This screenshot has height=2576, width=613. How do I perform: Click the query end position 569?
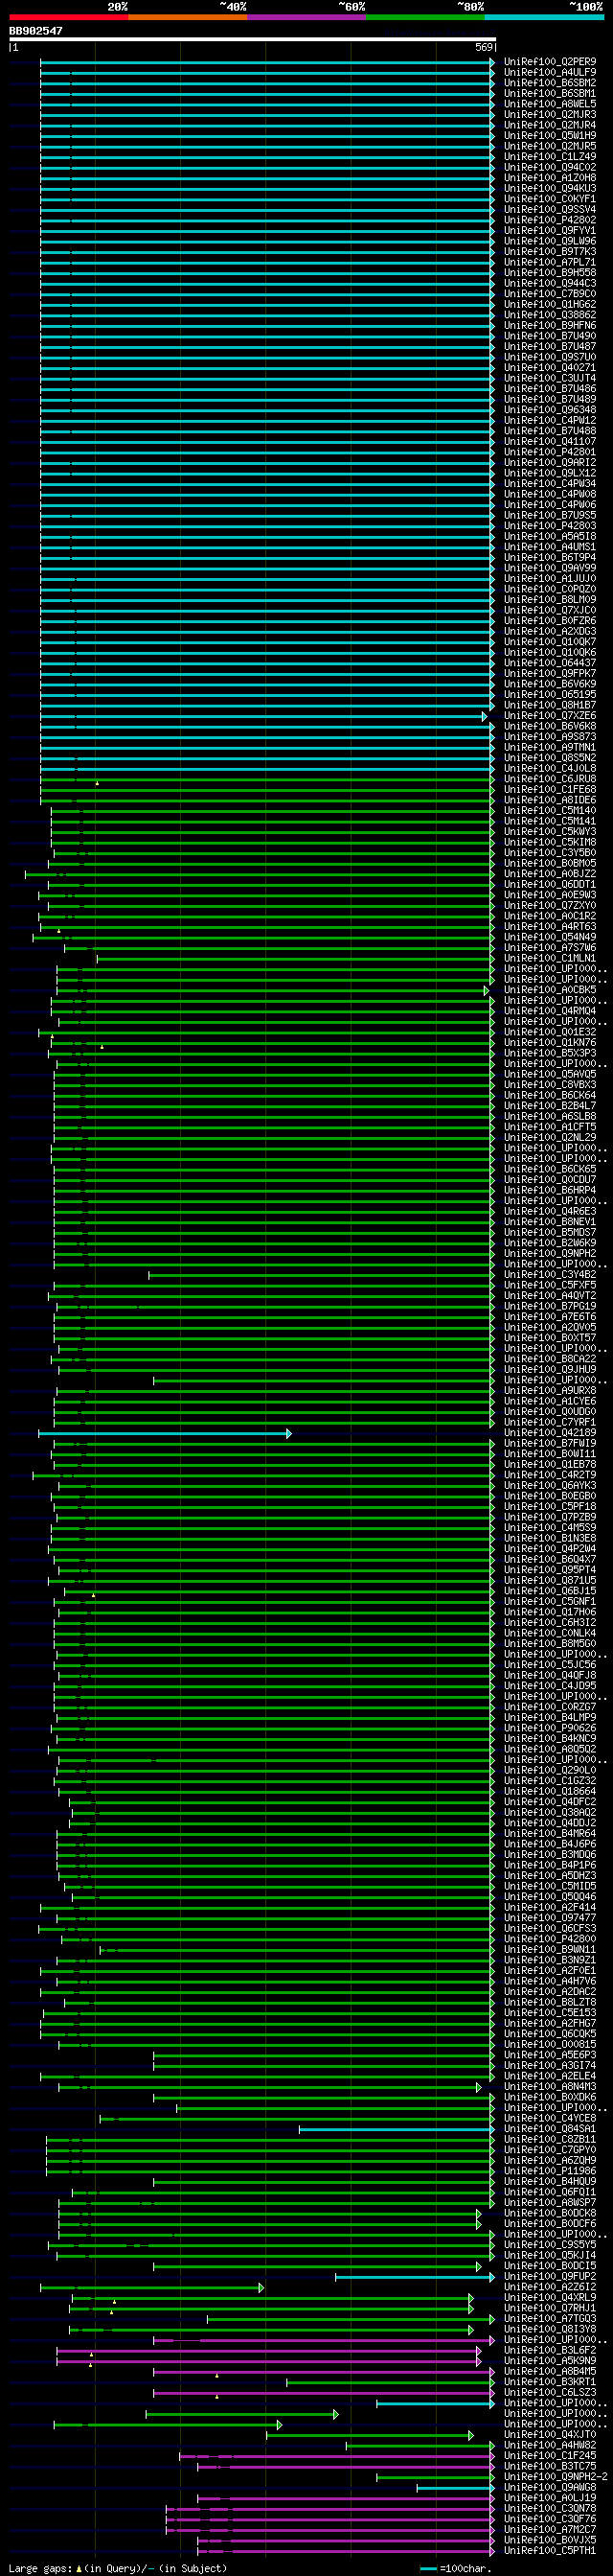pos(485,47)
